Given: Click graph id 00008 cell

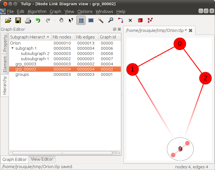Looking at the screenshot, I should [x=107, y=54].
